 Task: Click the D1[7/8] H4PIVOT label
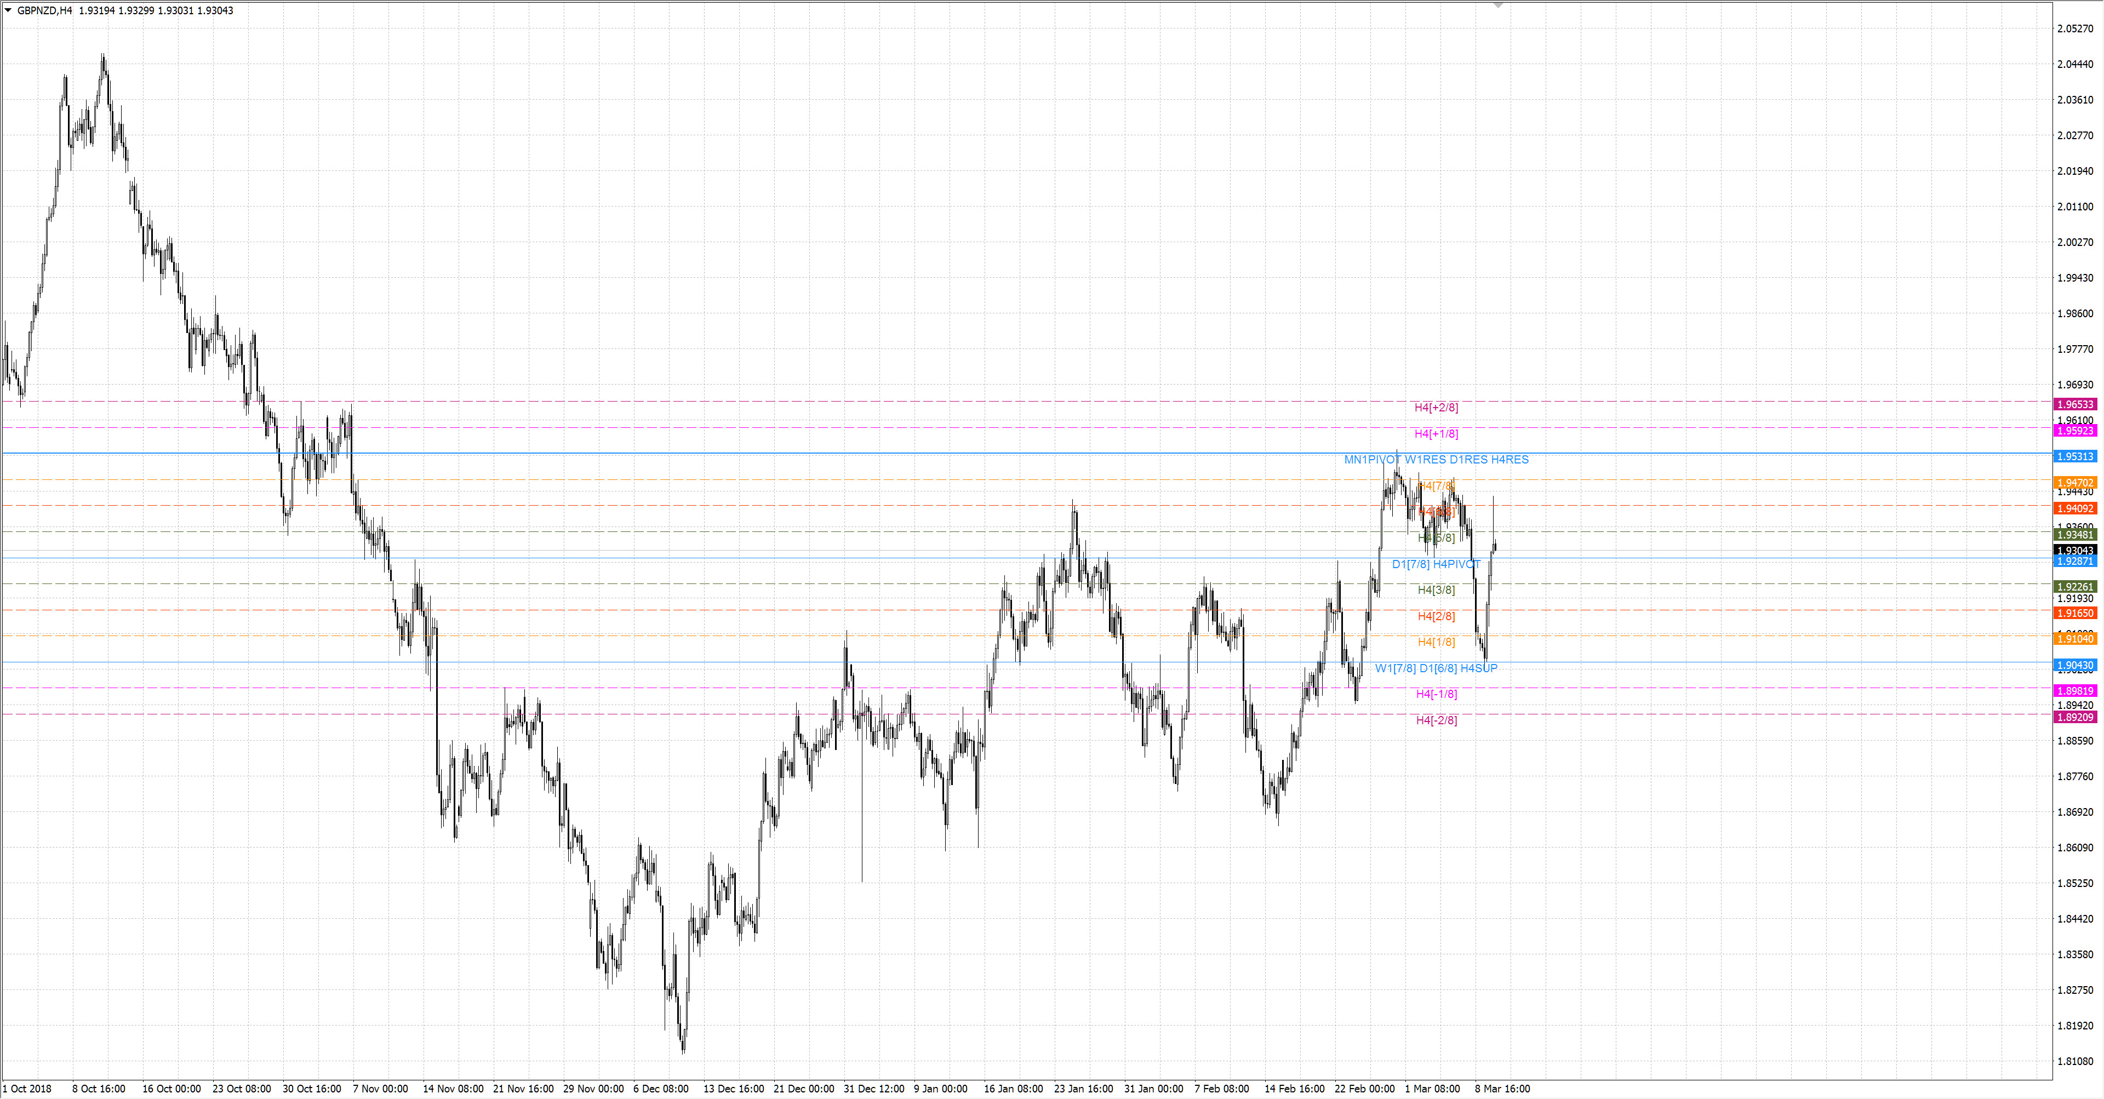1436,564
